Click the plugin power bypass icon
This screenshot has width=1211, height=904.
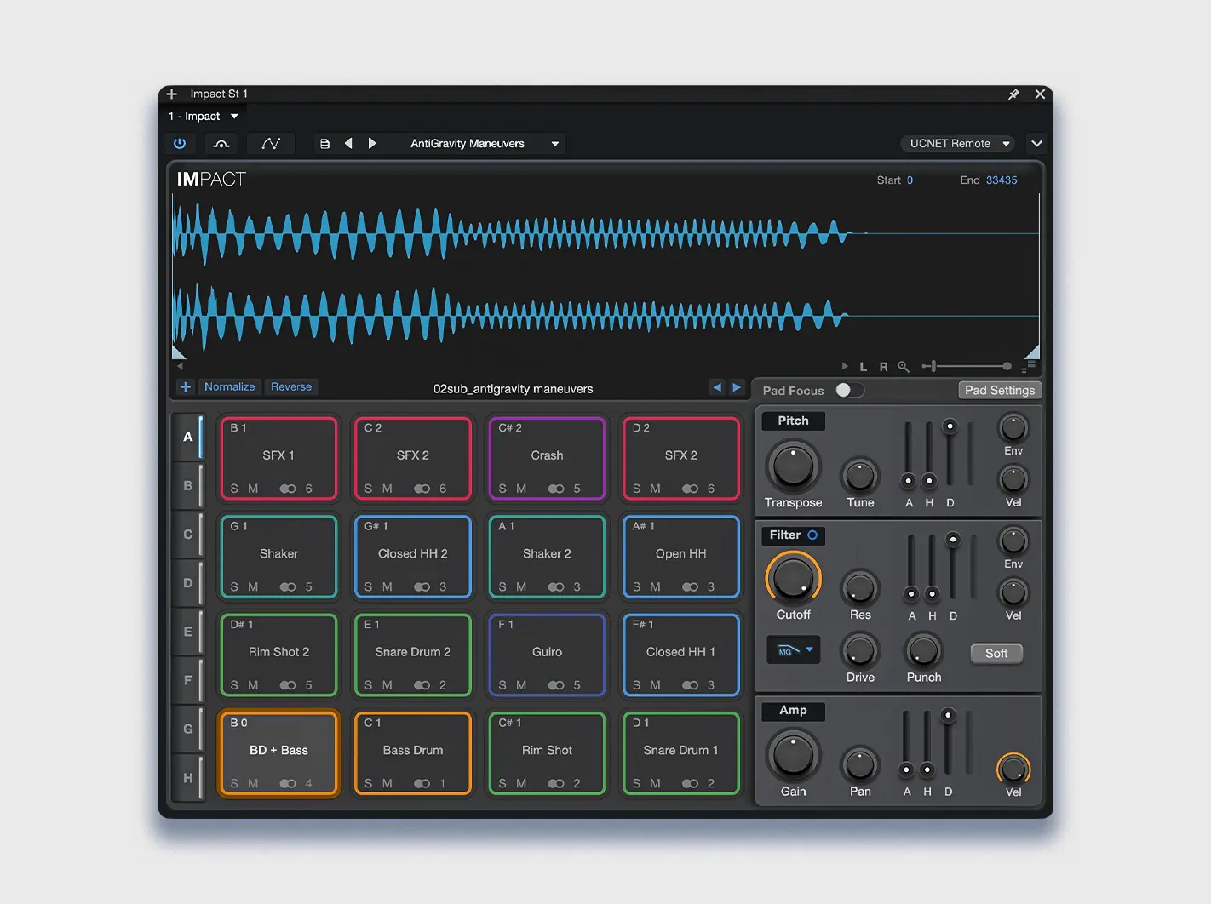click(180, 144)
